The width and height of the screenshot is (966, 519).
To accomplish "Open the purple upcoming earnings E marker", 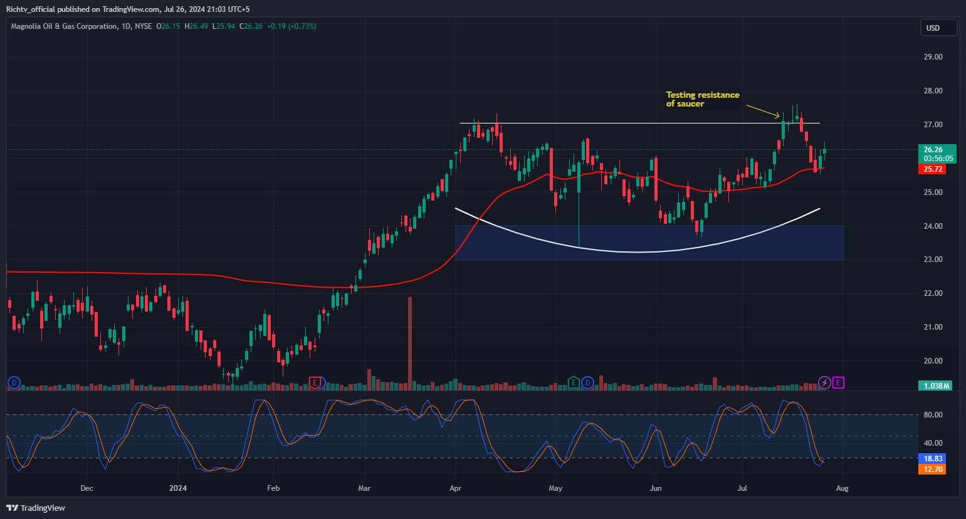I will pyautogui.click(x=839, y=382).
